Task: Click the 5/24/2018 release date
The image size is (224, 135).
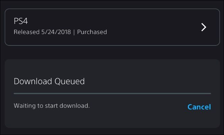Action: coord(57,32)
